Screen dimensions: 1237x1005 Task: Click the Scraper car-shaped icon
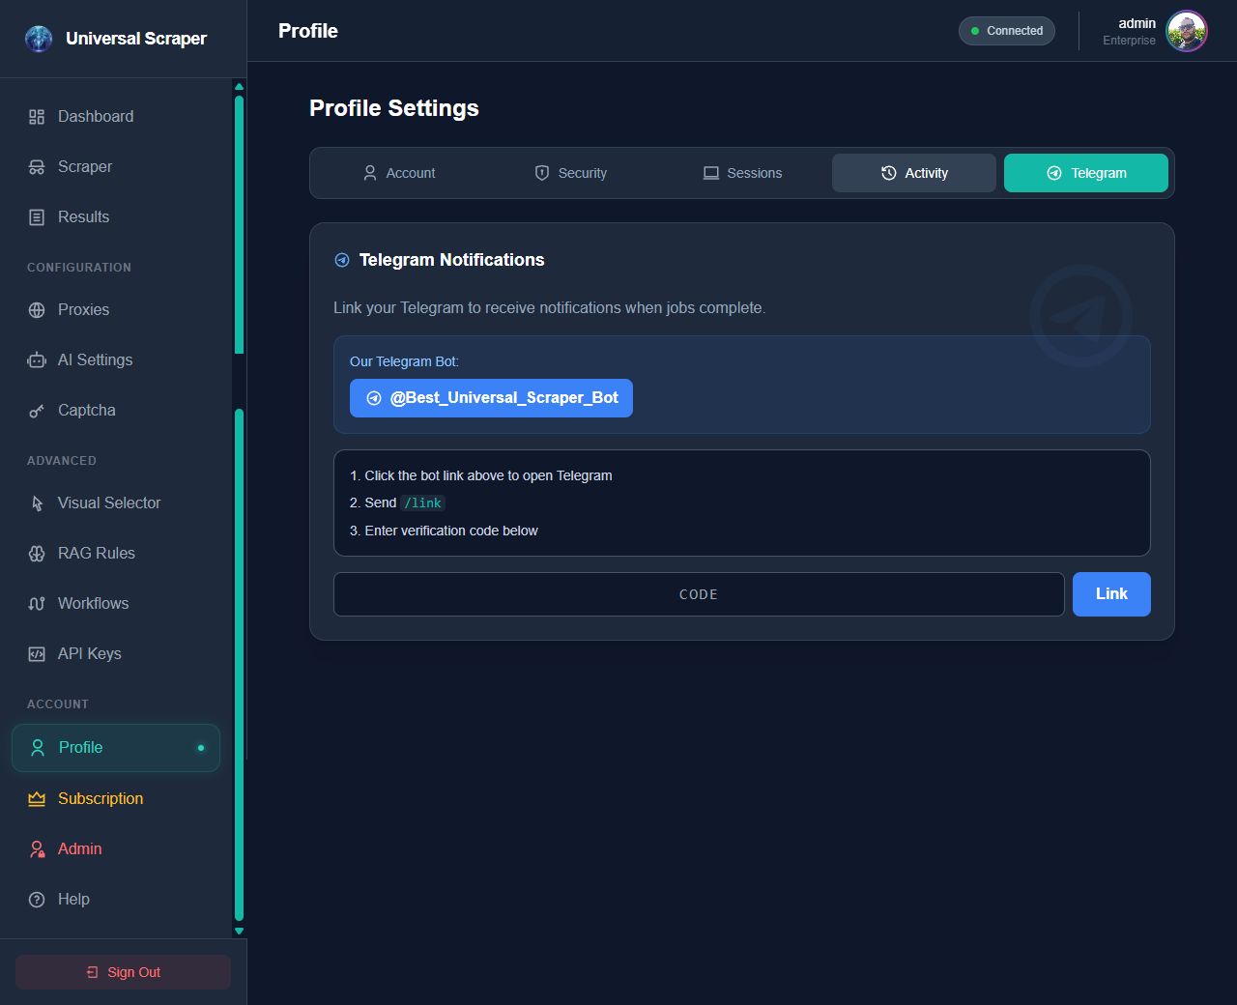click(x=37, y=167)
